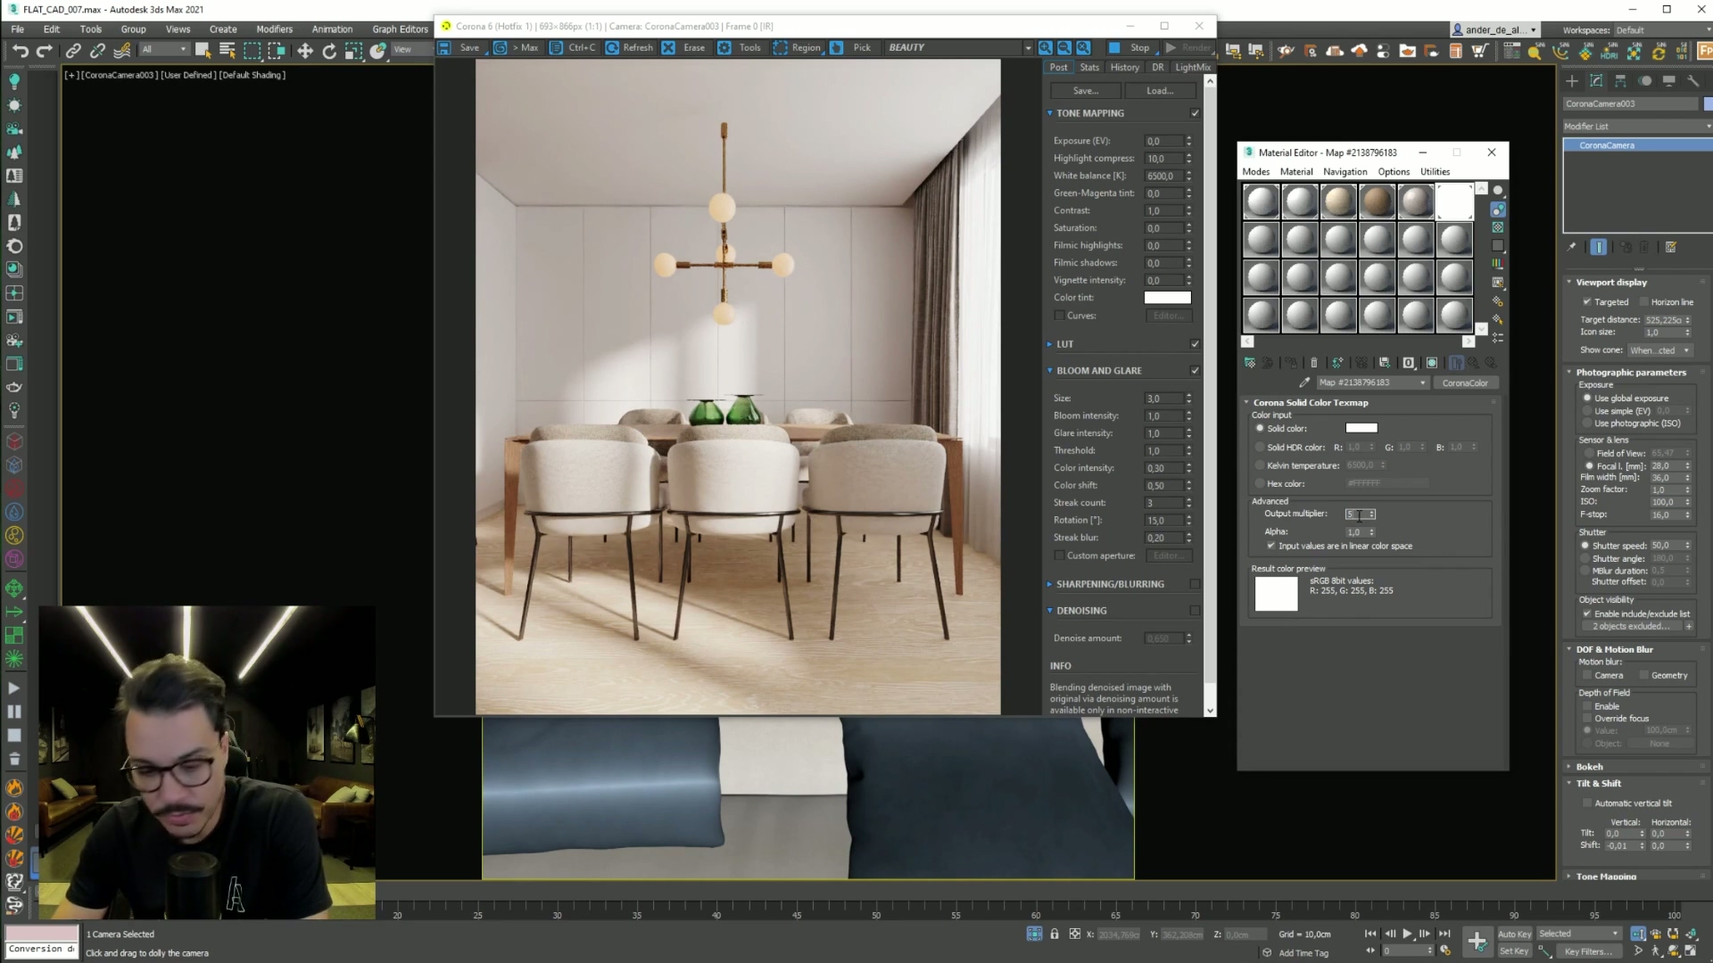Enable the Denoising checkbox
Image resolution: width=1713 pixels, height=963 pixels.
1195,611
